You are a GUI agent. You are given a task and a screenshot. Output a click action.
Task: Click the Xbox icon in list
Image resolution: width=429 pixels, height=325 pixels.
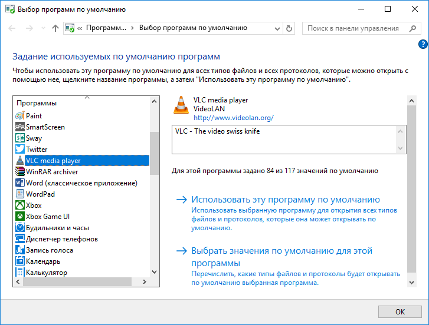pyautogui.click(x=20, y=205)
